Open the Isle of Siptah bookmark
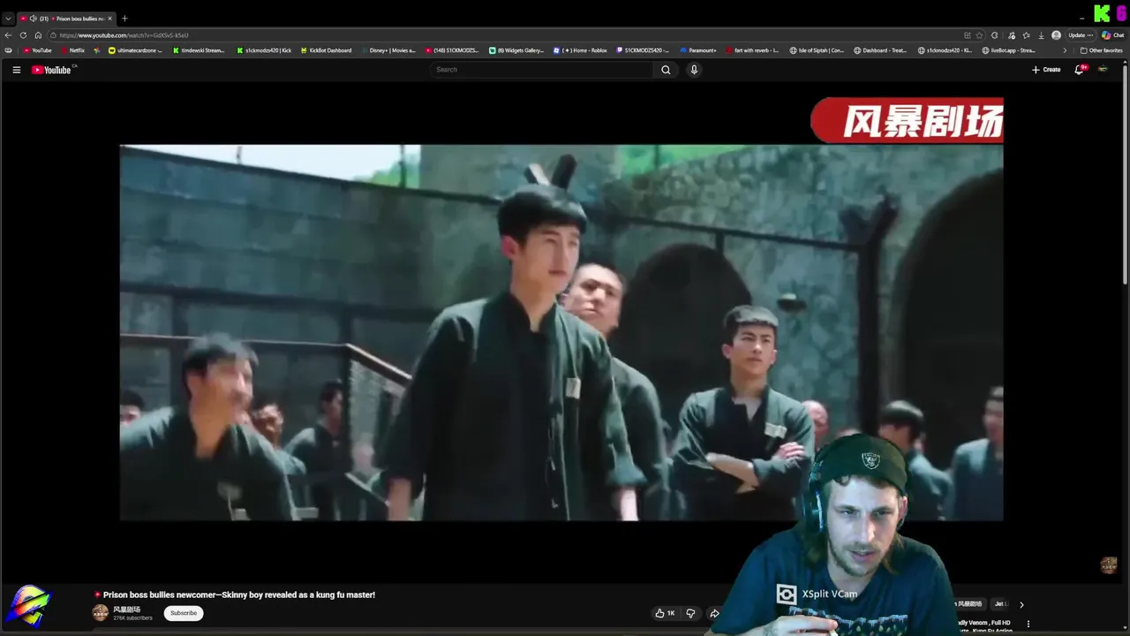The image size is (1130, 636). (817, 50)
